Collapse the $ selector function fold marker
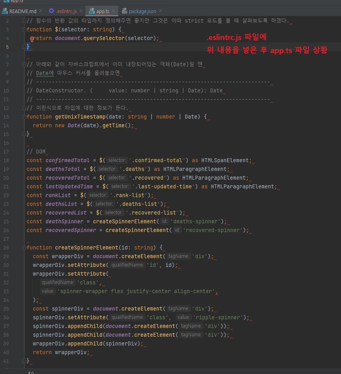 pos(24,29)
